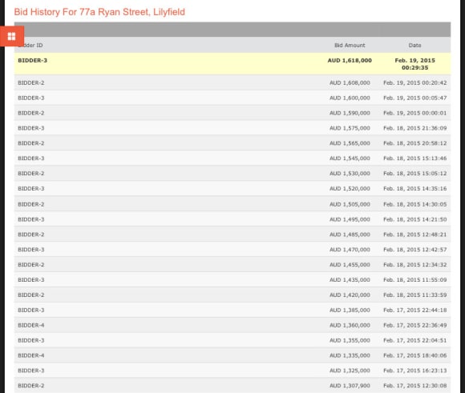Select the AUD 1,575,000 bid amount

point(350,128)
